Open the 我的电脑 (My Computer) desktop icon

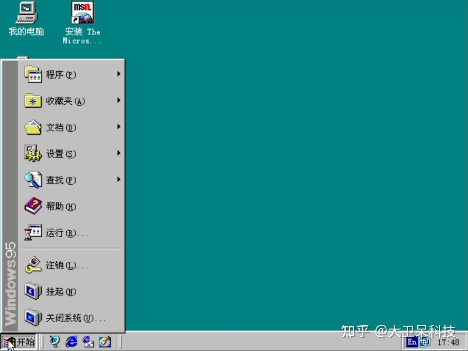coord(26,15)
